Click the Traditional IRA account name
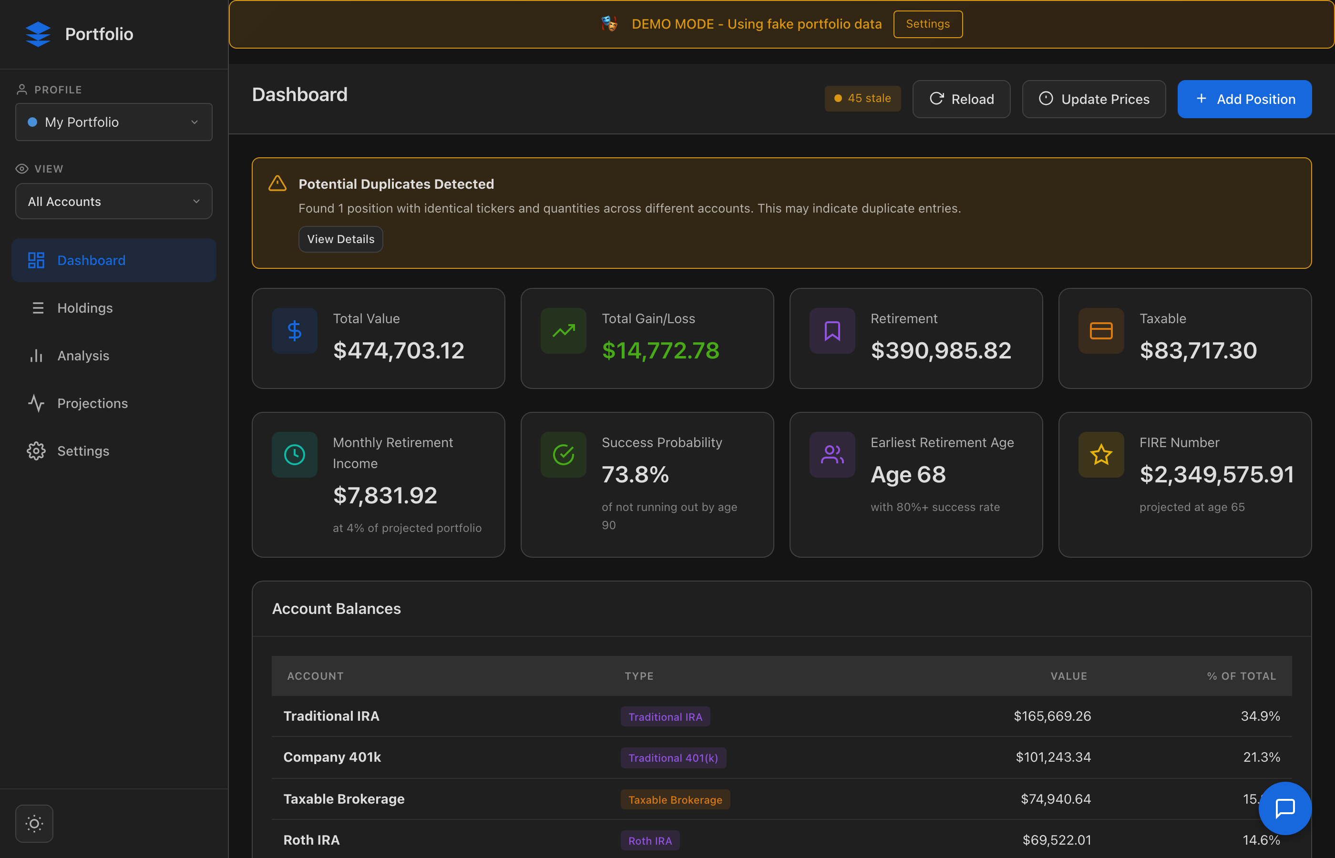The height and width of the screenshot is (858, 1335). coord(331,716)
